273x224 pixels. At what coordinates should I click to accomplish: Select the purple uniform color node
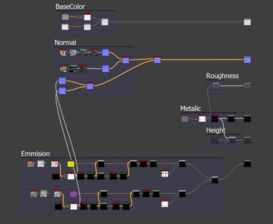(x=73, y=193)
